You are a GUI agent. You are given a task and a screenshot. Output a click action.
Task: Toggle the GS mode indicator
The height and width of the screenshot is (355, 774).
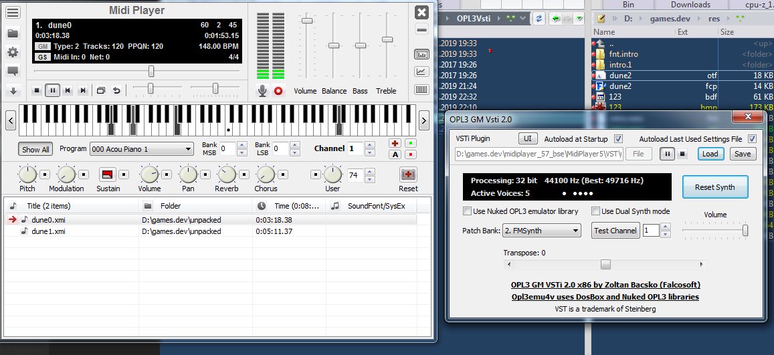42,57
